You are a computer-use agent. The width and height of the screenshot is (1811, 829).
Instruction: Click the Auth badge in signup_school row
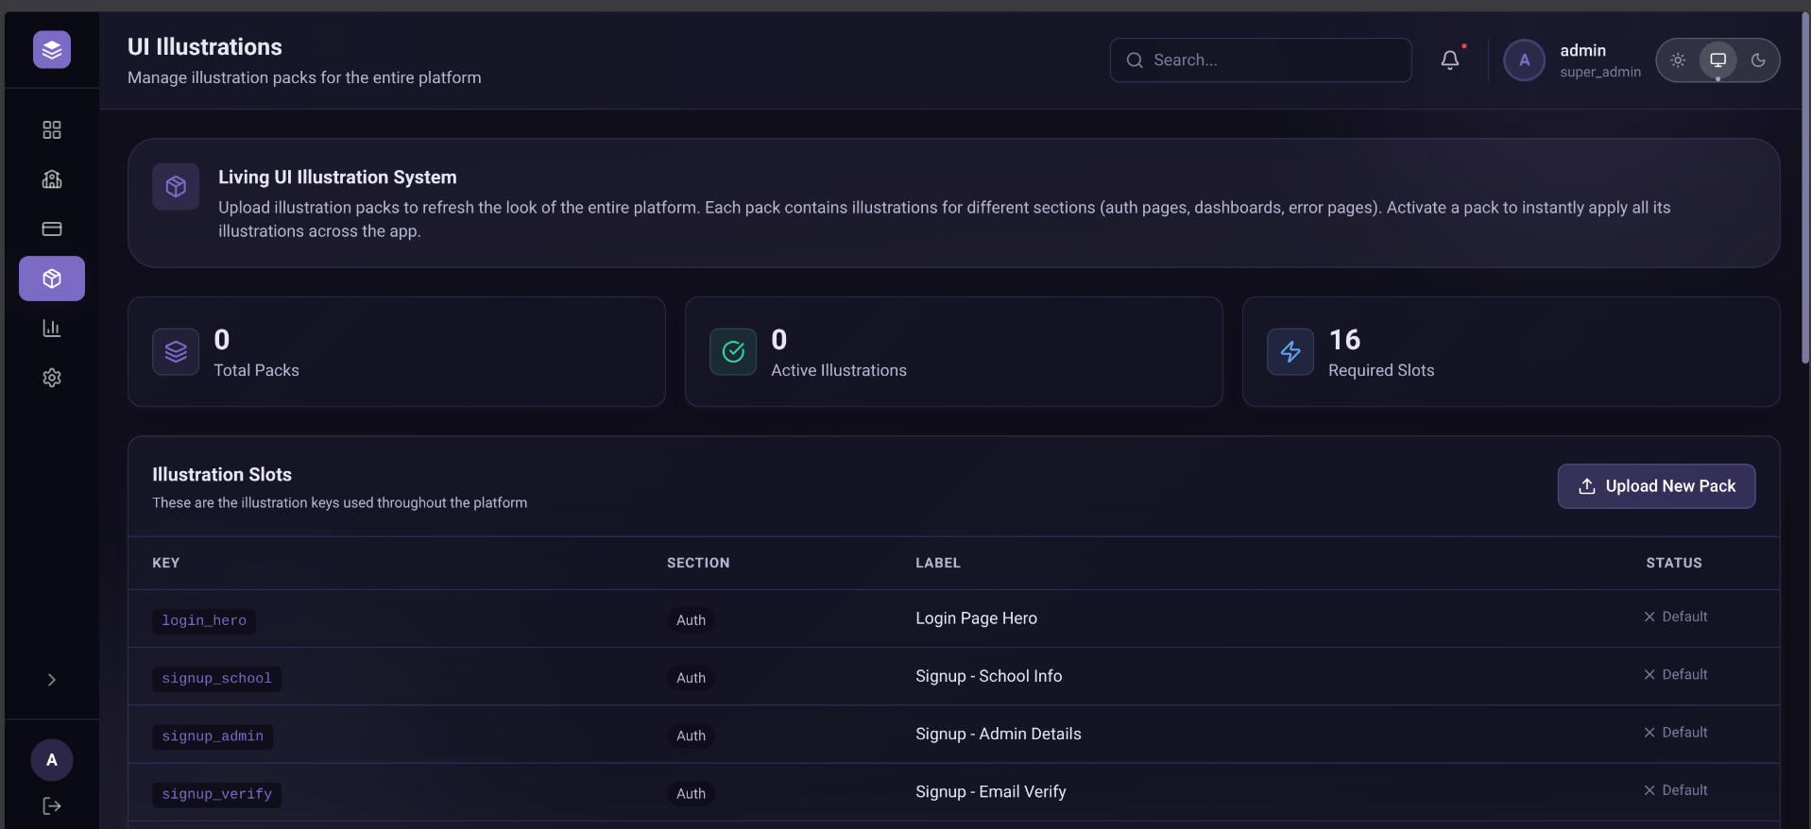[x=691, y=678]
